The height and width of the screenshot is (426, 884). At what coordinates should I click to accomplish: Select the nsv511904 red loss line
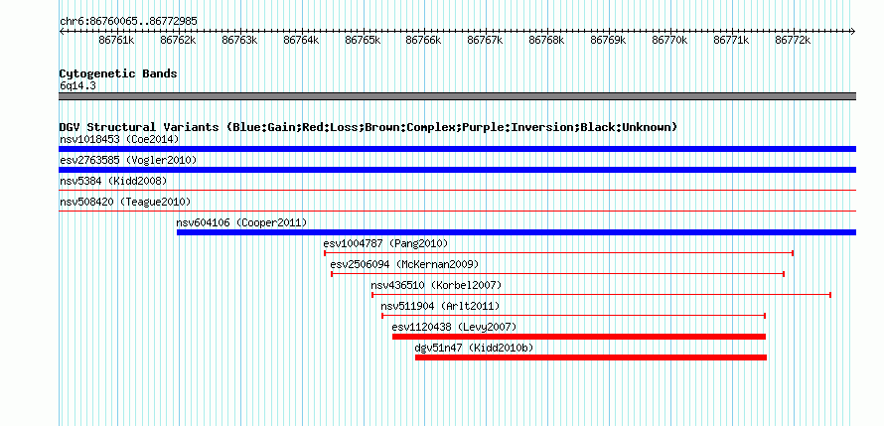click(573, 316)
